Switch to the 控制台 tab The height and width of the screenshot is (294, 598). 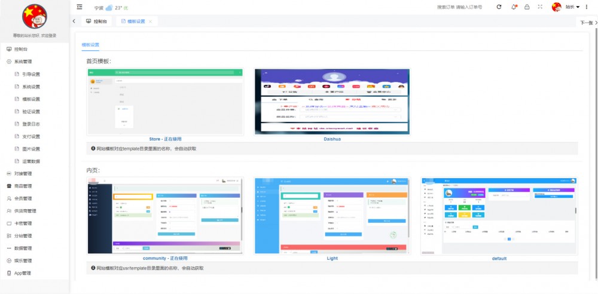click(96, 21)
